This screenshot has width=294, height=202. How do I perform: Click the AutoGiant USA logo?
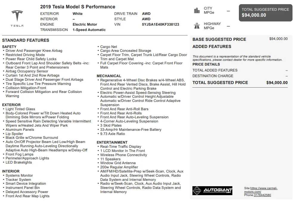point(212,191)
